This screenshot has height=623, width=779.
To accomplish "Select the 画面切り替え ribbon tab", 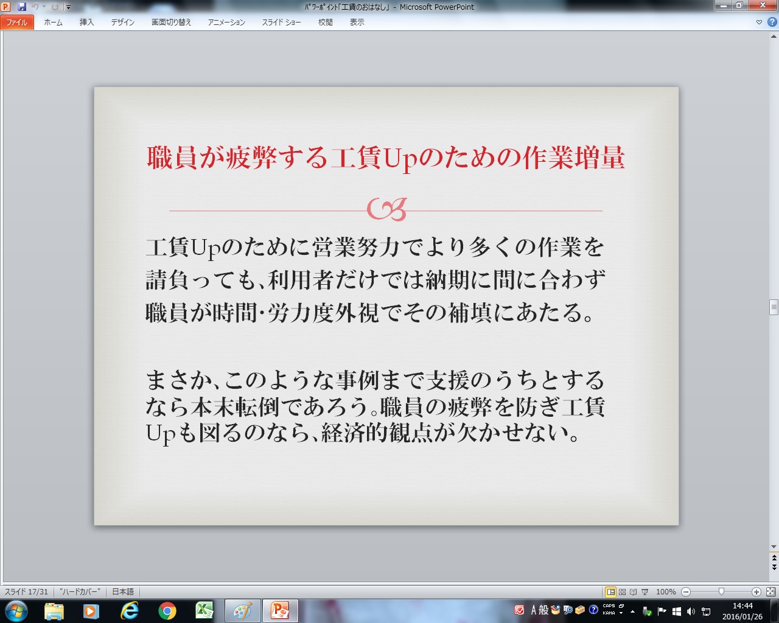I will [172, 22].
